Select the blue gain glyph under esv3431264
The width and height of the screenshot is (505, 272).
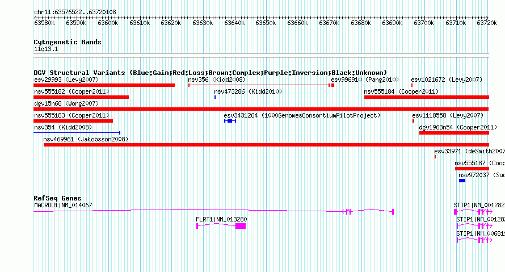[230, 121]
